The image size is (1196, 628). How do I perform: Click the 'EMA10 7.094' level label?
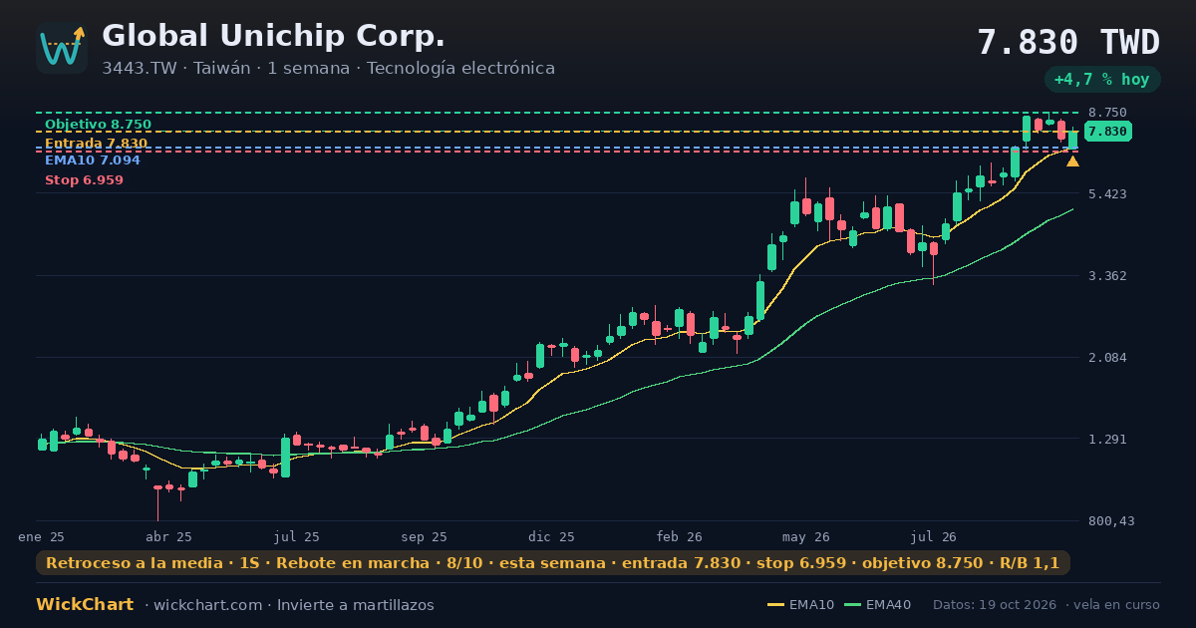coord(93,160)
